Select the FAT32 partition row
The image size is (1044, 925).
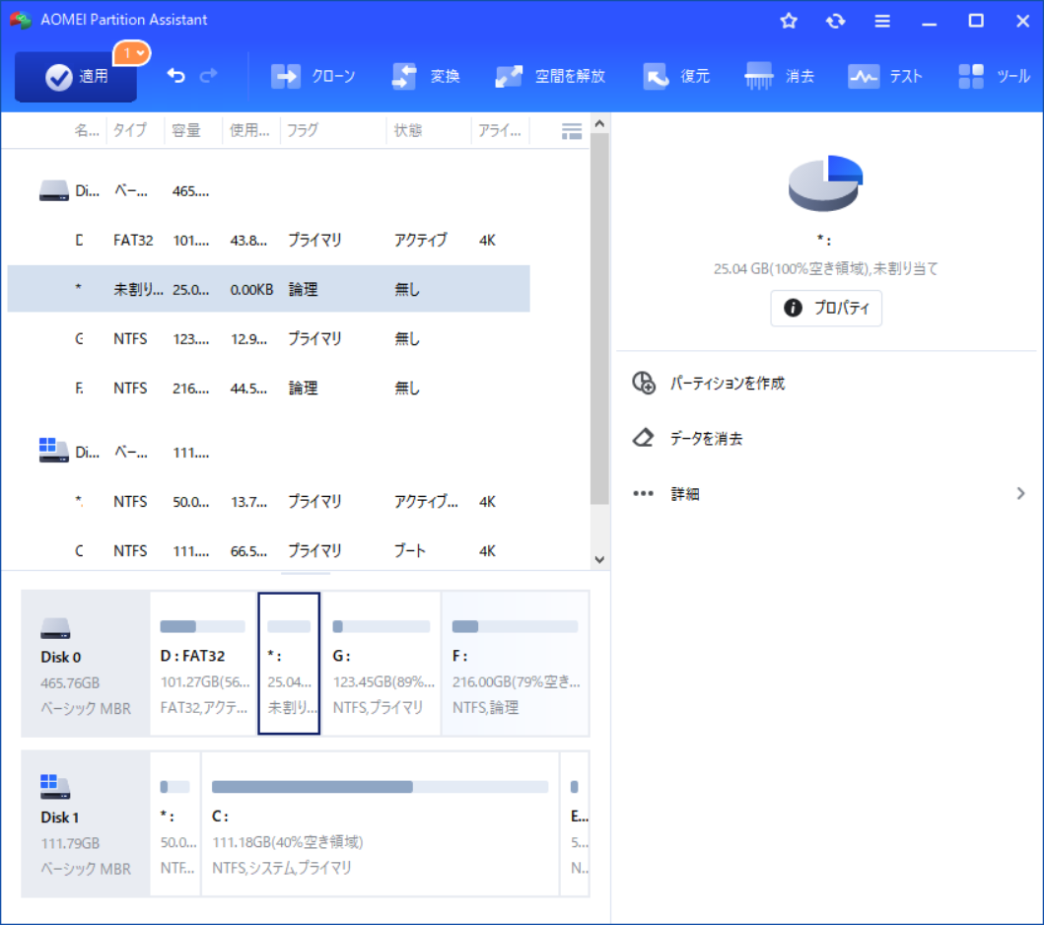click(268, 240)
